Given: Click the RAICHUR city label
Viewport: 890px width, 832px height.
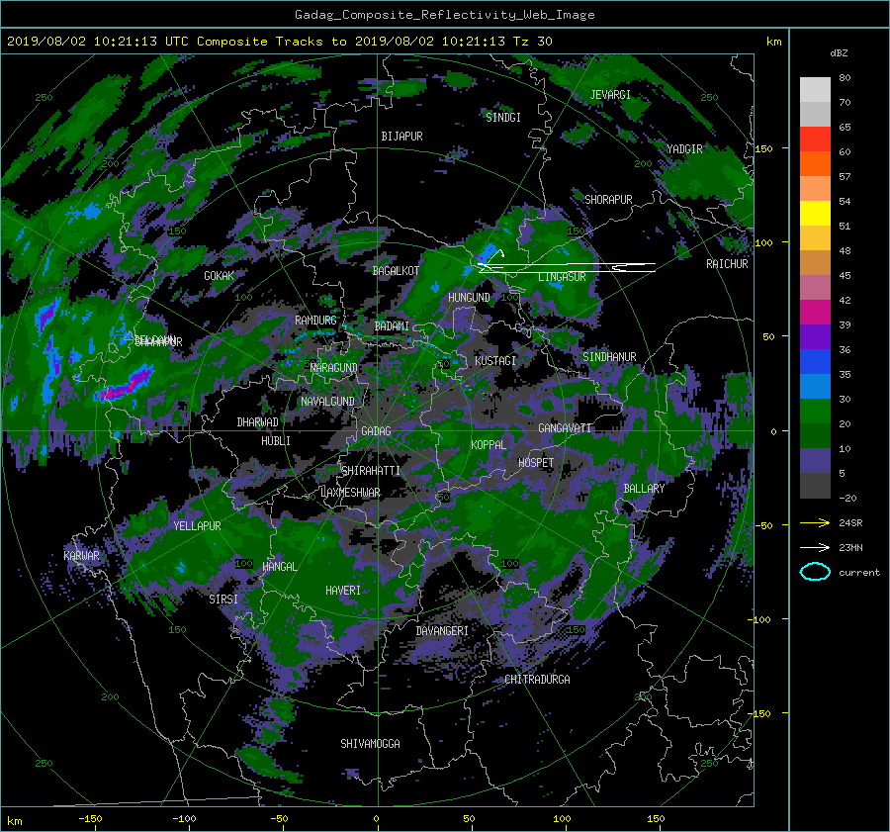Looking at the screenshot, I should (727, 264).
